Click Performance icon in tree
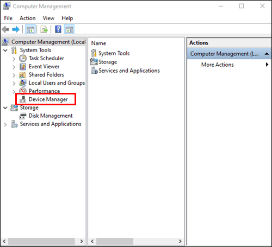The width and height of the screenshot is (272, 247). (23, 91)
